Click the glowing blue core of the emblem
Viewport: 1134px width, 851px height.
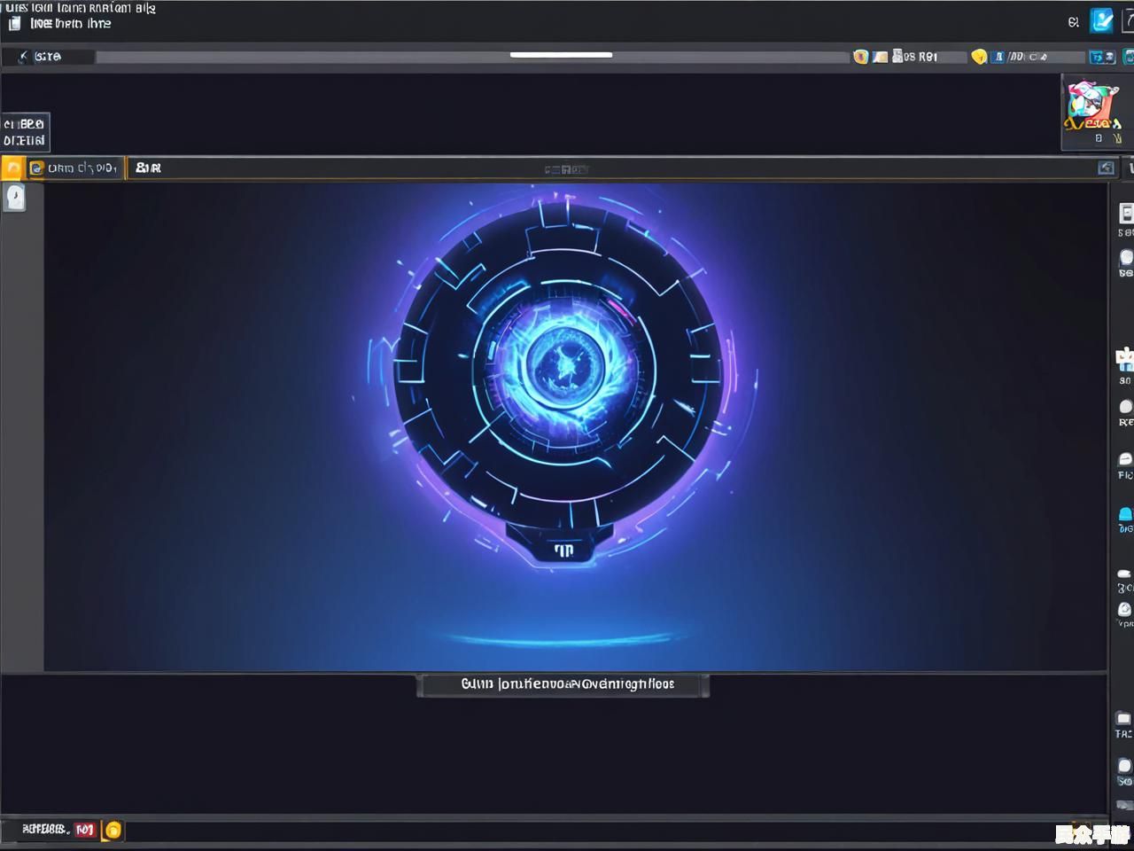[563, 362]
